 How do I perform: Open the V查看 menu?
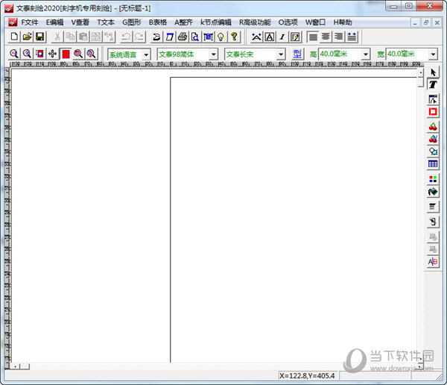tap(80, 22)
